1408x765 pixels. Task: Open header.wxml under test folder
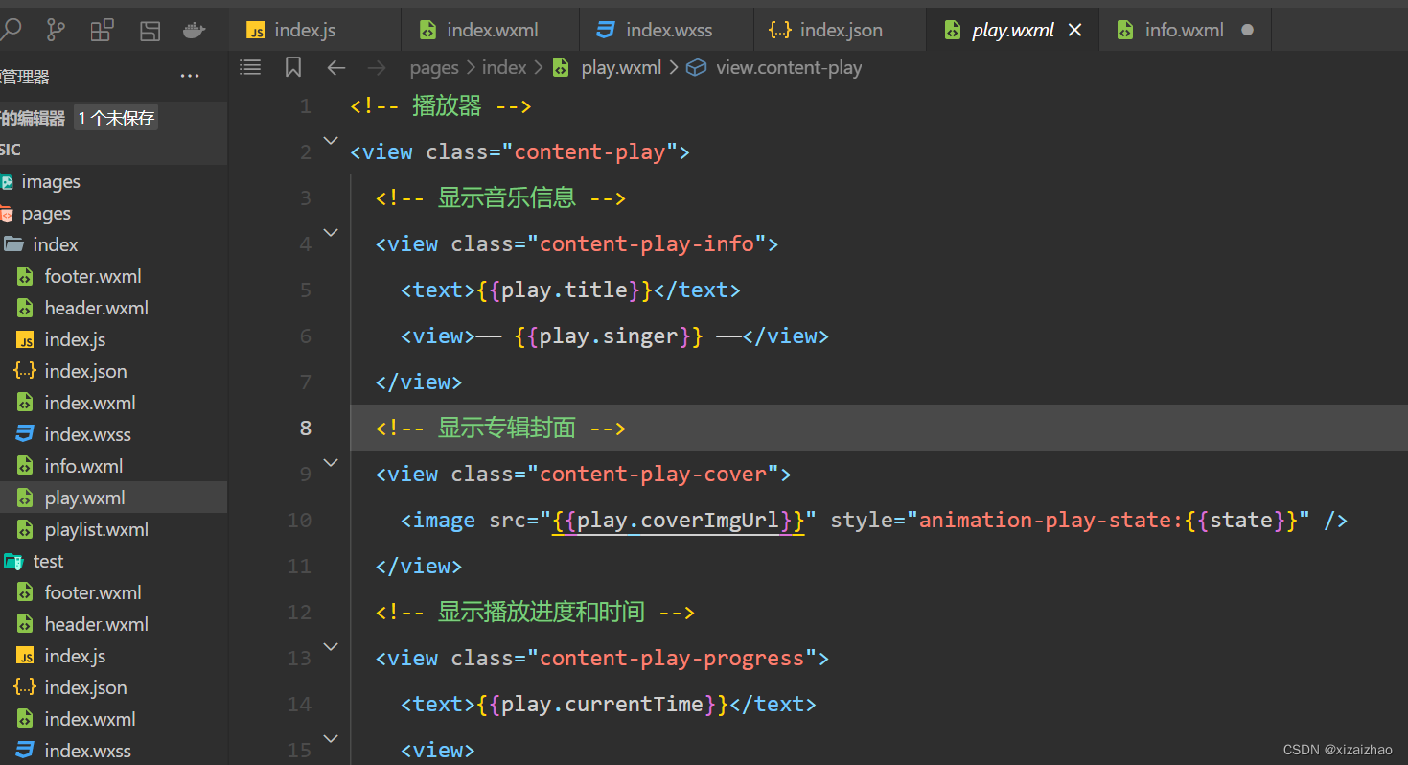click(113, 624)
